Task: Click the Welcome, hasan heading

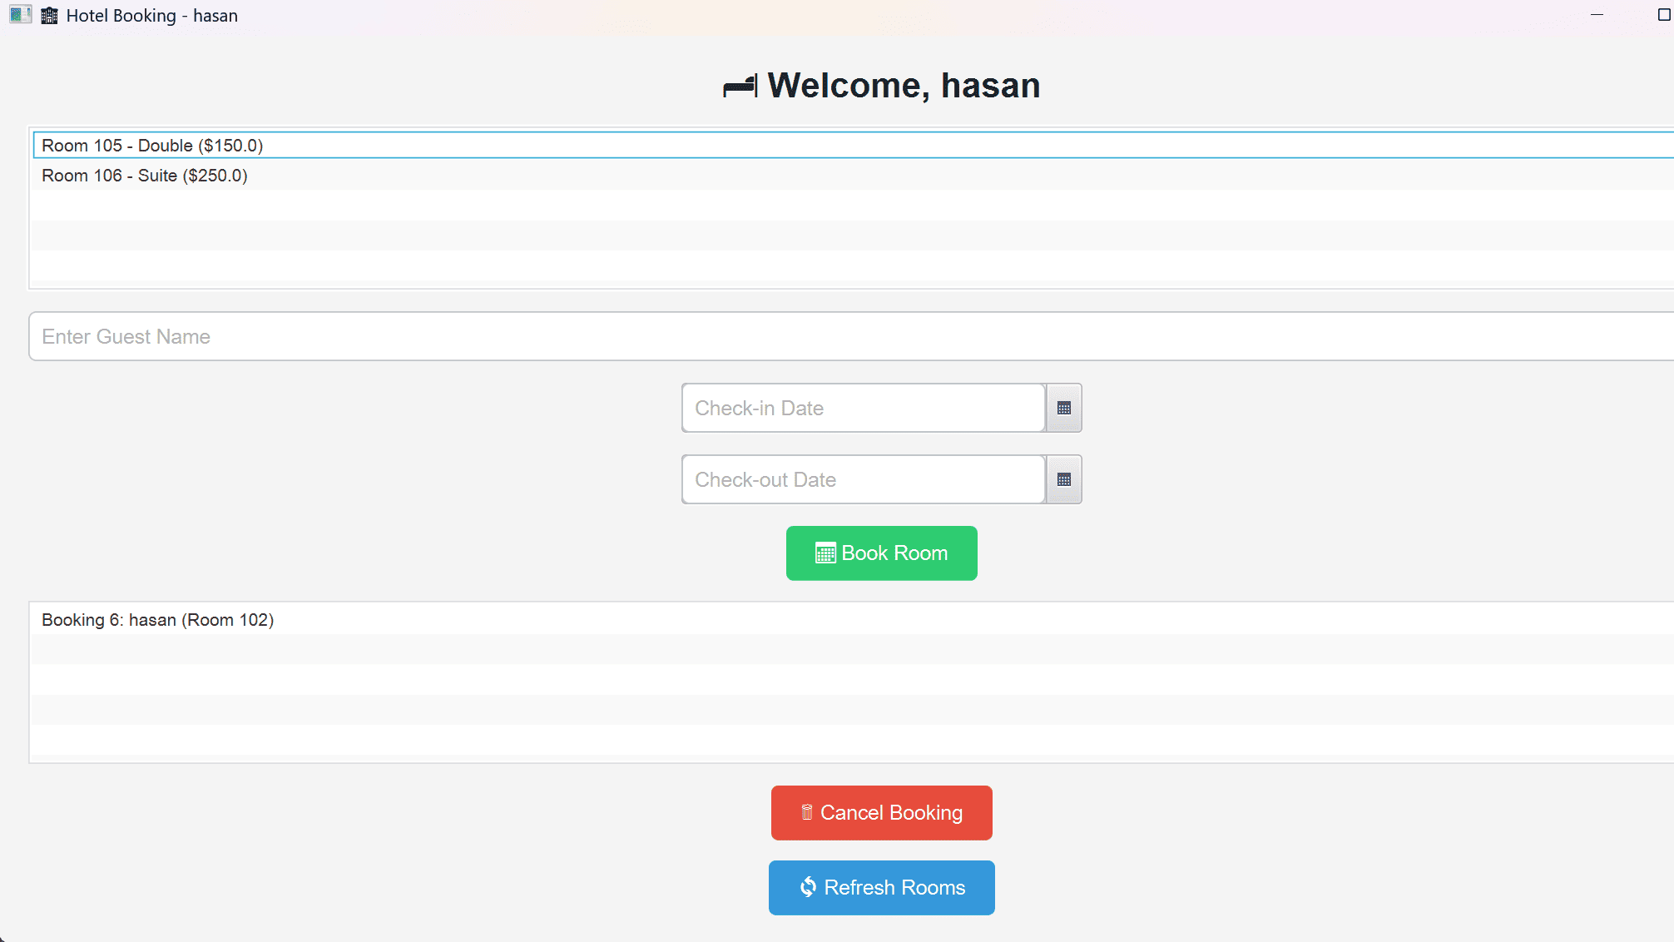Action: [904, 85]
